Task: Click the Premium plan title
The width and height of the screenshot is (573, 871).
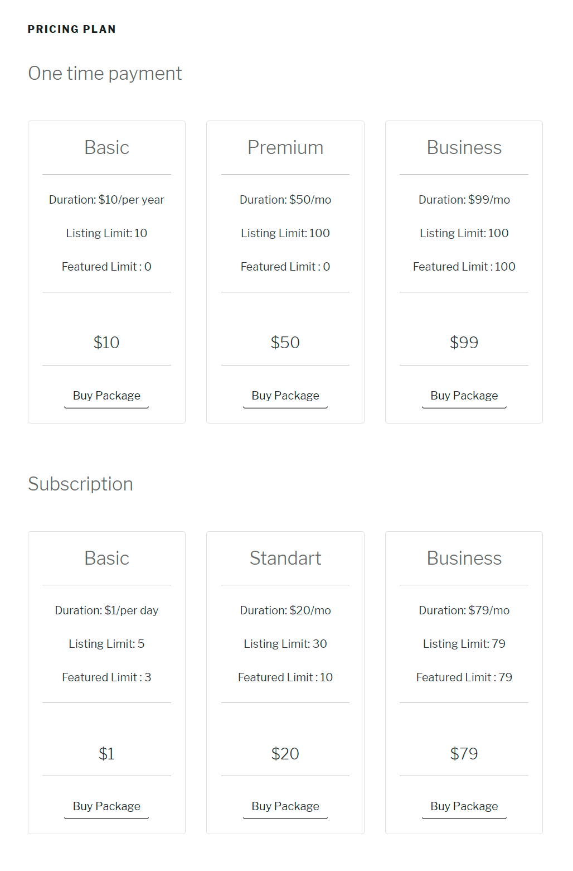Action: tap(285, 148)
